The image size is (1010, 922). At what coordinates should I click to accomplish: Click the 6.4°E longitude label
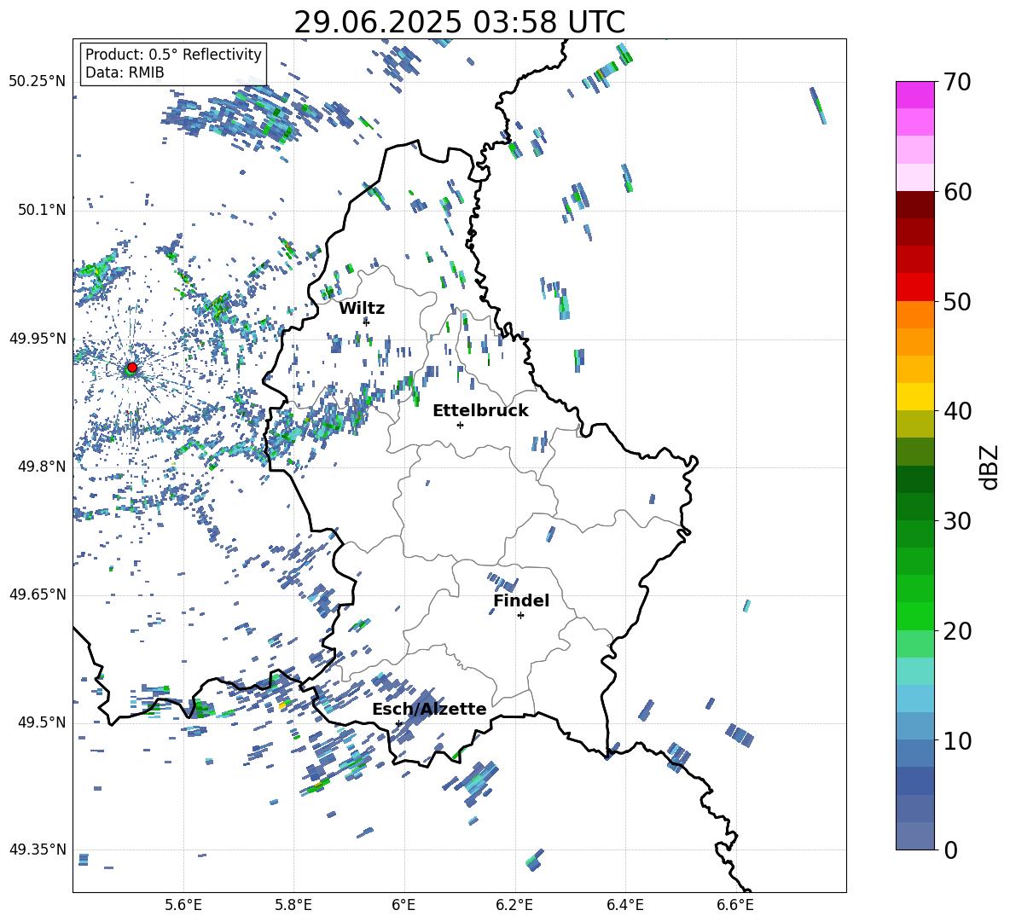[624, 905]
